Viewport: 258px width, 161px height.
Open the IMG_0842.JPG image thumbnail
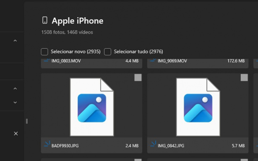(x=198, y=107)
